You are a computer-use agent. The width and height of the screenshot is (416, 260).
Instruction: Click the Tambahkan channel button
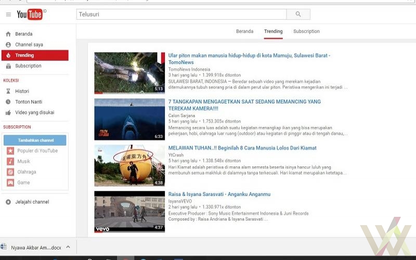click(x=35, y=140)
